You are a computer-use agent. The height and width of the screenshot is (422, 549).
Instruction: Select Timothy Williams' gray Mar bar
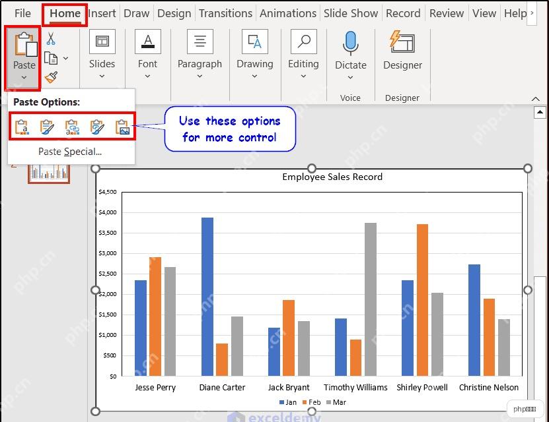[371, 299]
